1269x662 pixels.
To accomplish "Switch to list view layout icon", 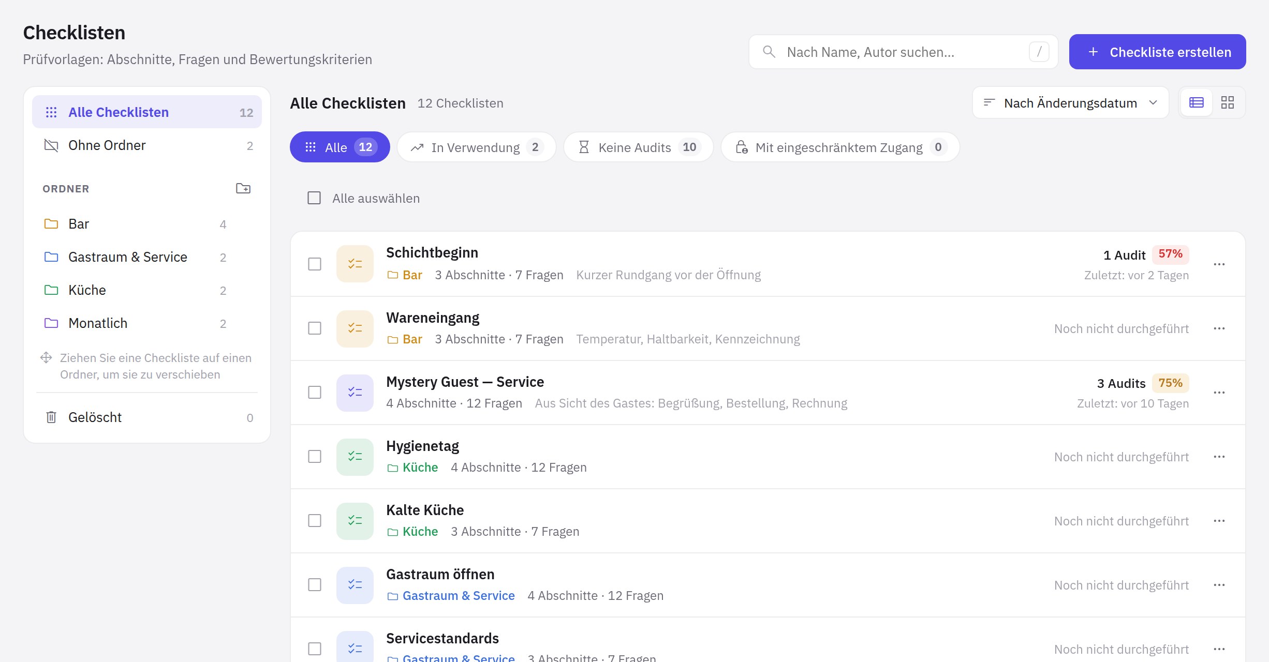I will 1196,102.
